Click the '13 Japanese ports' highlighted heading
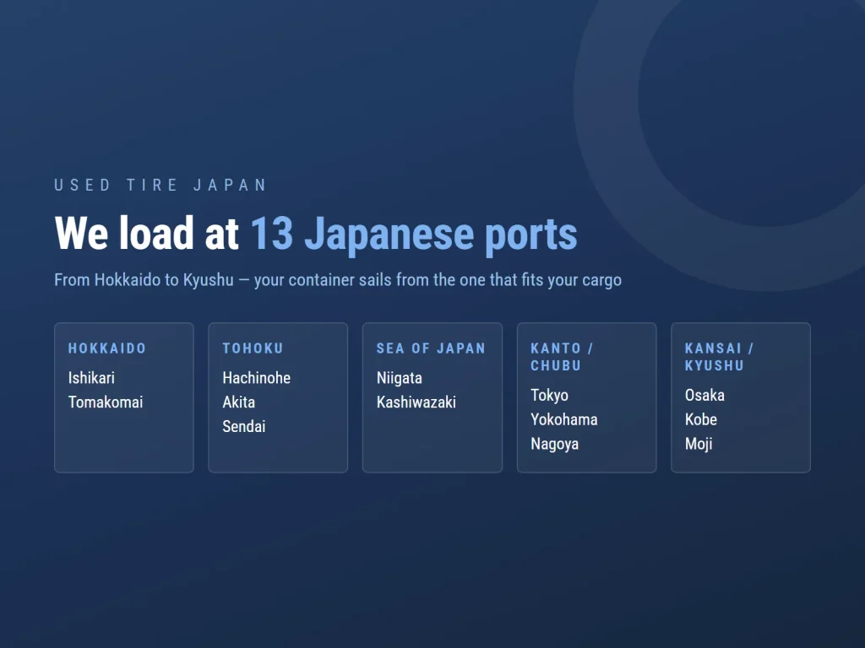The width and height of the screenshot is (865, 648). pos(414,235)
